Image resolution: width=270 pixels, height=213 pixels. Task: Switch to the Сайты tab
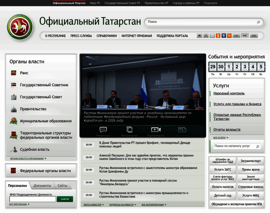(x=62, y=186)
